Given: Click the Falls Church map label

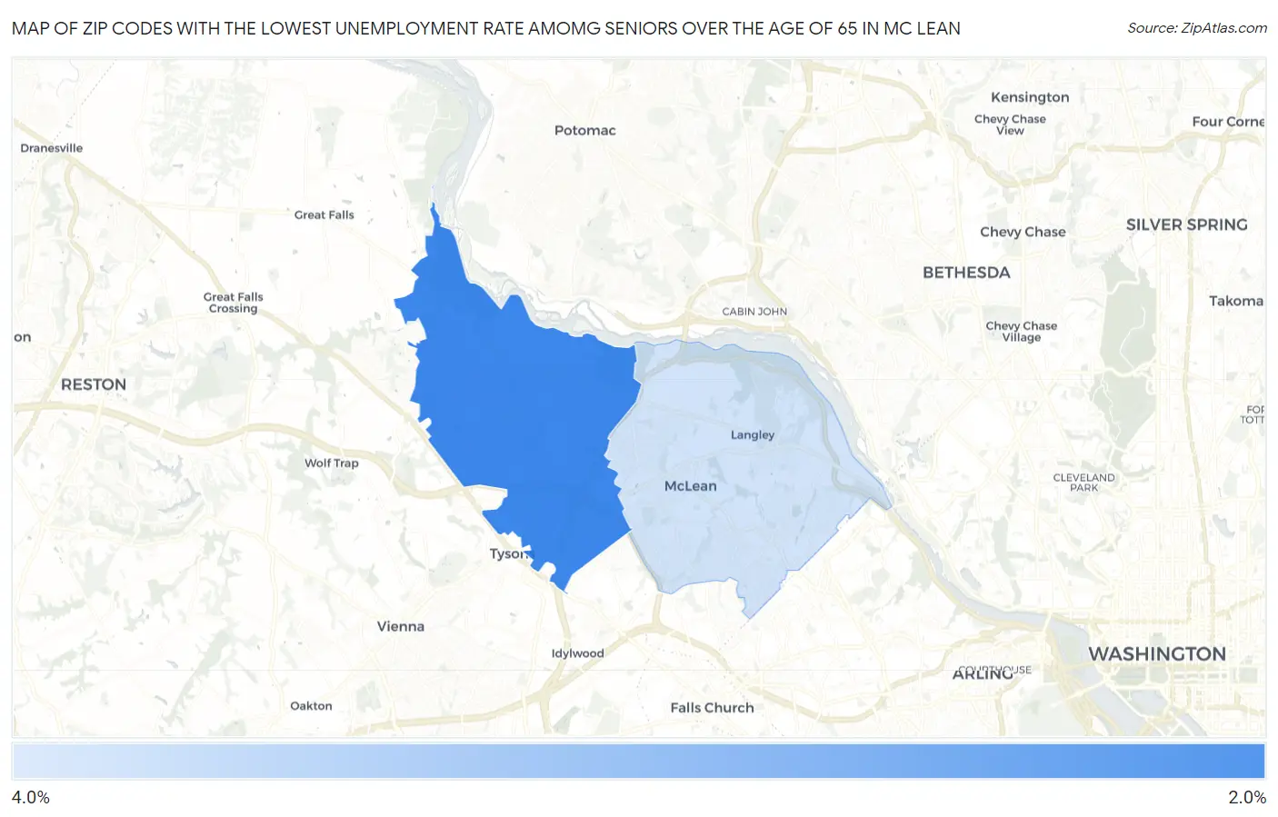Looking at the screenshot, I should 713,707.
